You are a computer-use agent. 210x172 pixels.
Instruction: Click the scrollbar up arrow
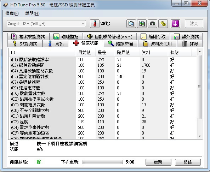[x=200, y=52]
